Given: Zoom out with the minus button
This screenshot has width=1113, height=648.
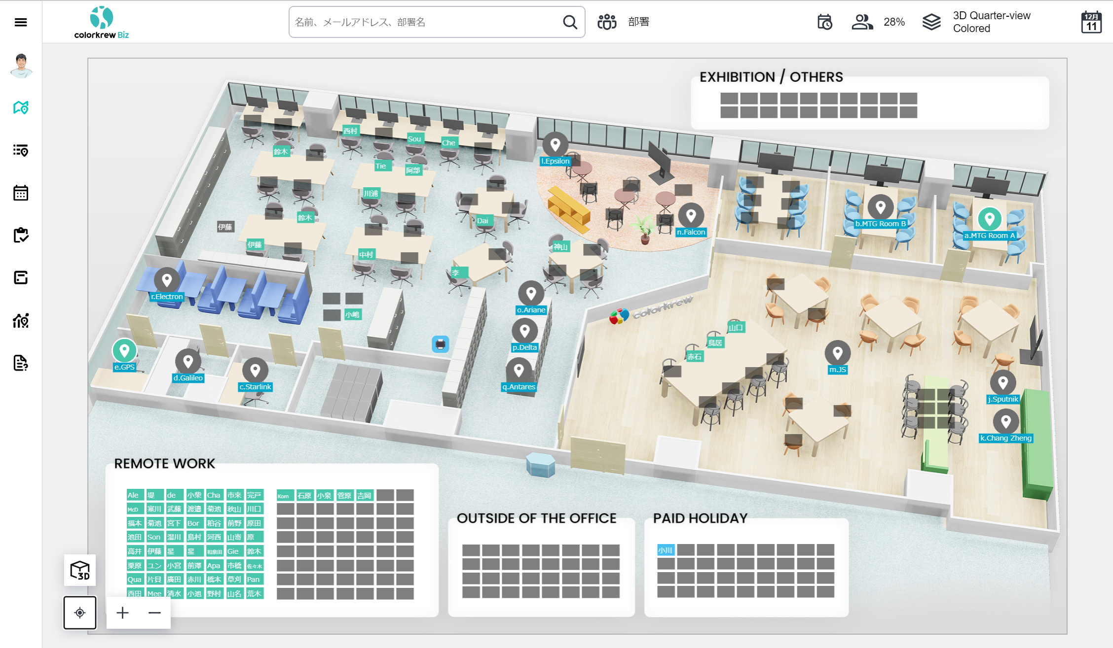Looking at the screenshot, I should 154,613.
